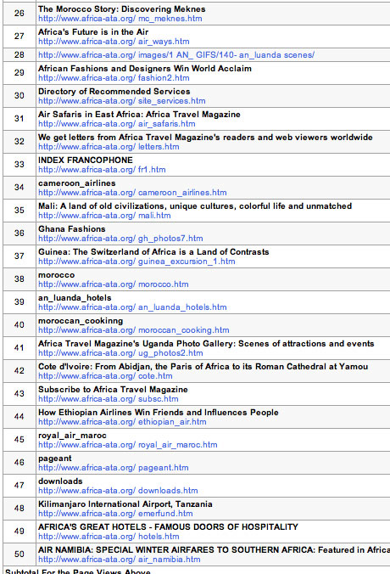The width and height of the screenshot is (390, 574).
Task: Open the cameroon_airlines.htm link
Action: pos(132,193)
